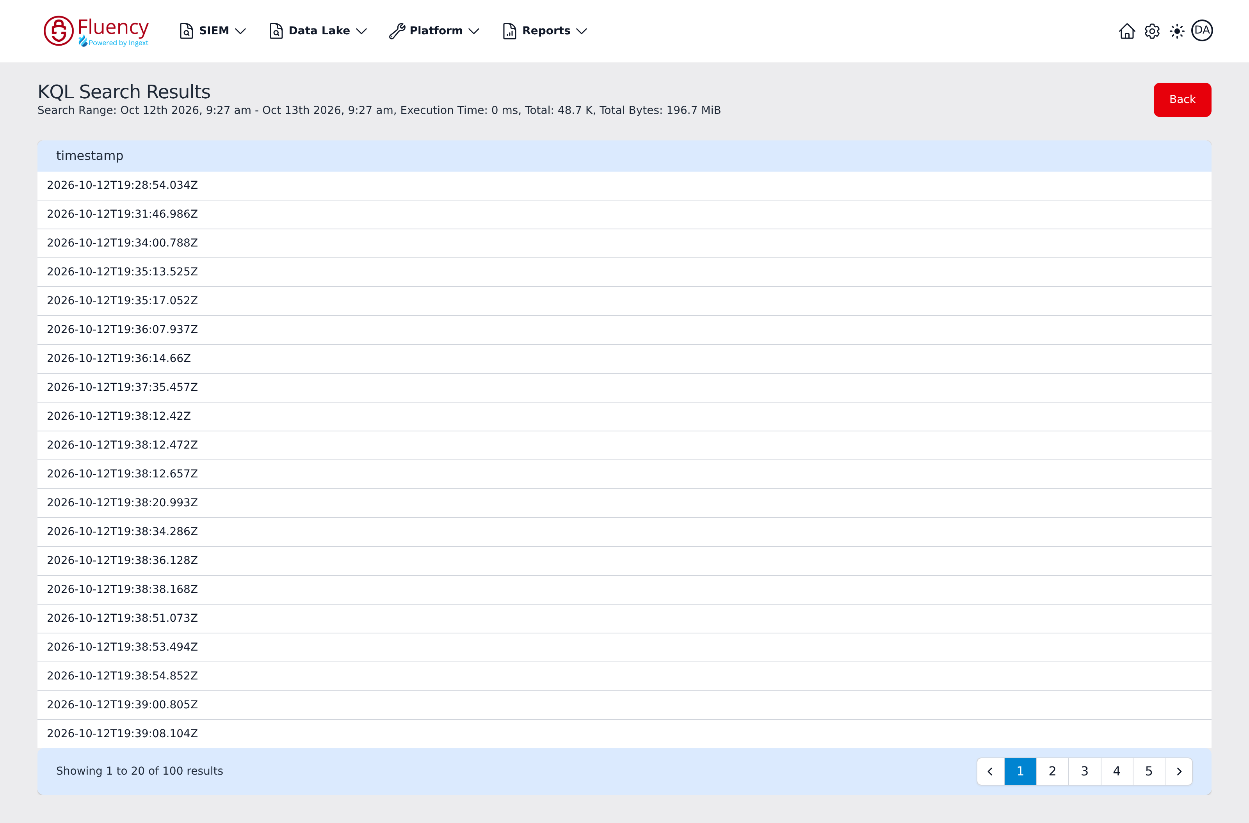1249x823 pixels.
Task: Click the Platform wrench icon
Action: [397, 31]
